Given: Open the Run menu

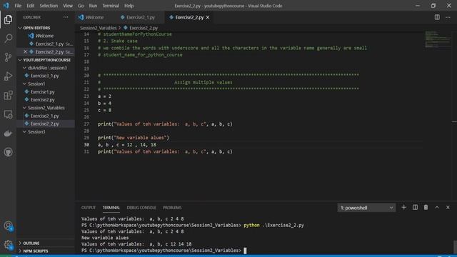Looking at the screenshot, I should 93,6.
